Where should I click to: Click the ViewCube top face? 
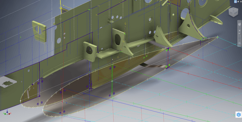233,9
